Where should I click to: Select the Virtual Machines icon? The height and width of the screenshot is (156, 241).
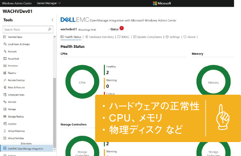[5, 131]
